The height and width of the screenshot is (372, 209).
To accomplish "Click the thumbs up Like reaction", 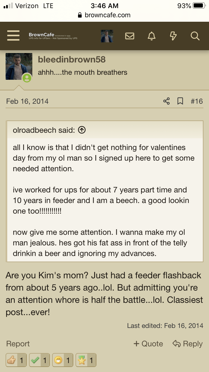I will click(x=16, y=360).
